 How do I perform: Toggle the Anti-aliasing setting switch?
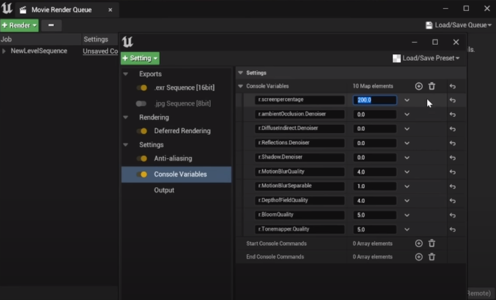click(142, 158)
